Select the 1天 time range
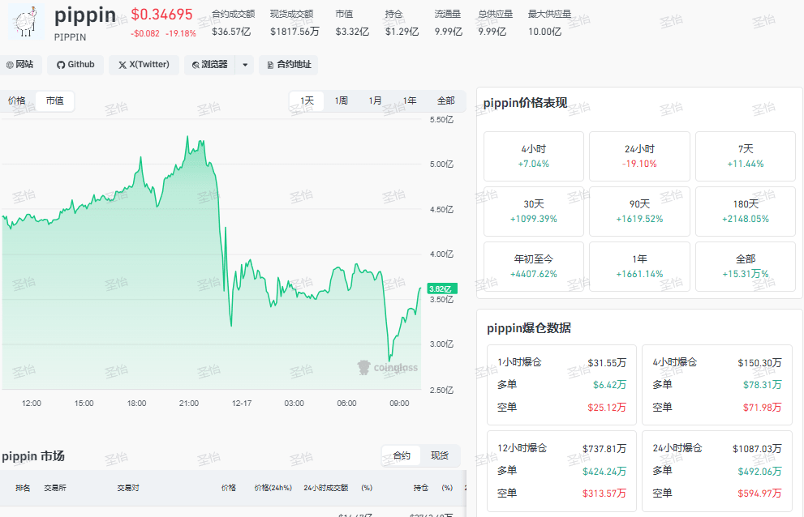 pos(307,101)
